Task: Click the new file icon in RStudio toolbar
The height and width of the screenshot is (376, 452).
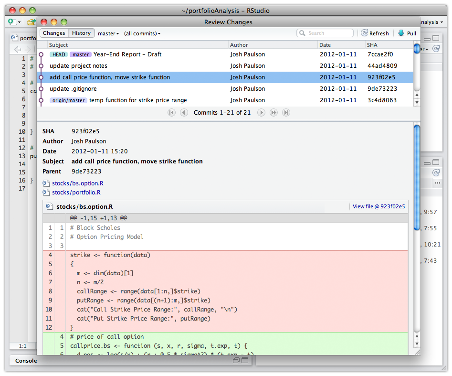Action: 12,22
